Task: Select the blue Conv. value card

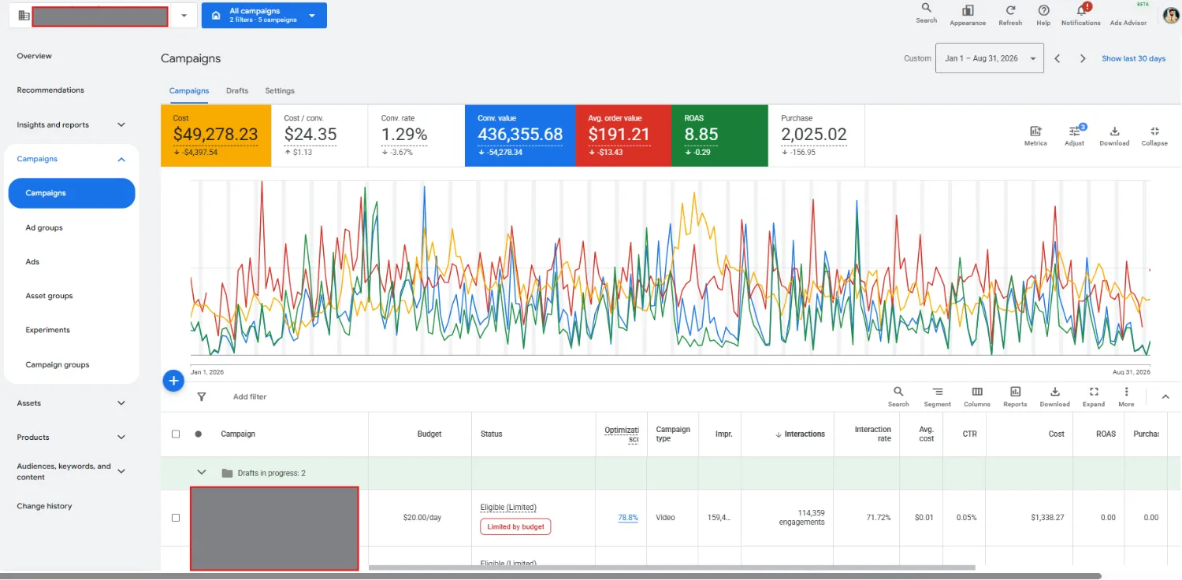Action: tap(520, 135)
